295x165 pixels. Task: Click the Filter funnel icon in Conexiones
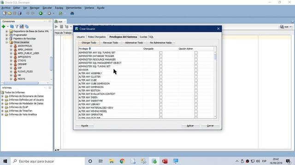click(x=17, y=27)
